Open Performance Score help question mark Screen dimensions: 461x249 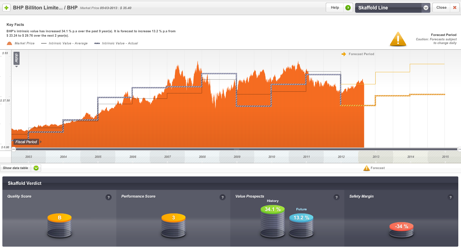(x=222, y=197)
